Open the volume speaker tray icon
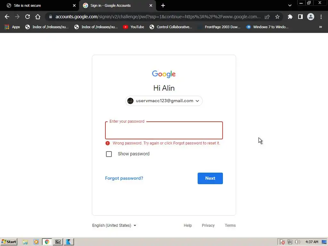 pos(297,242)
